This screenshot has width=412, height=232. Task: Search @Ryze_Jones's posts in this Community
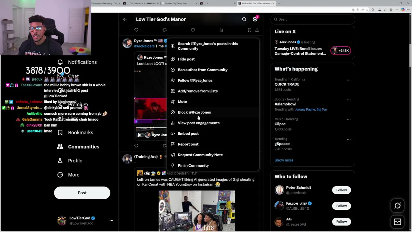tap(213, 46)
